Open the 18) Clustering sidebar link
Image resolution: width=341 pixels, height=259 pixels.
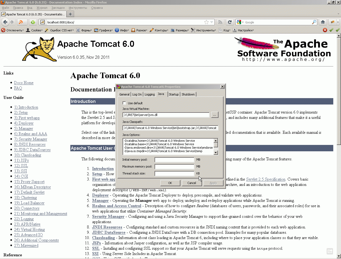26,198
